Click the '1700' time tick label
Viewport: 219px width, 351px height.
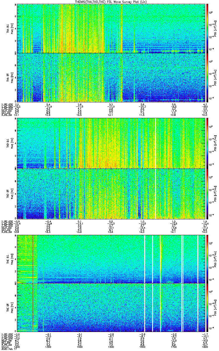[173, 347]
